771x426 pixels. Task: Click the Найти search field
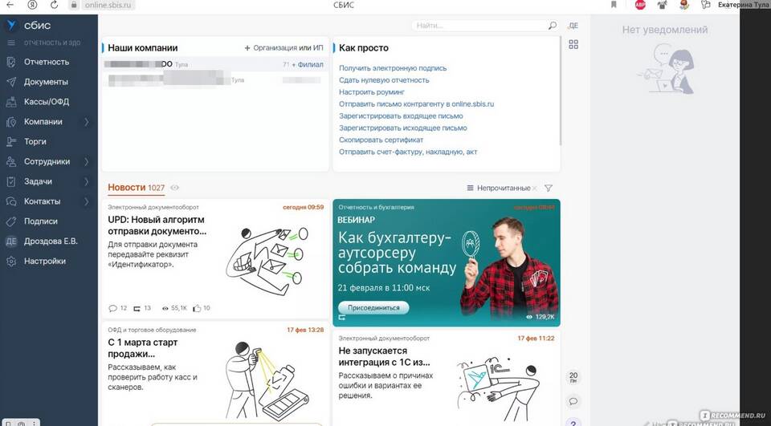click(479, 26)
